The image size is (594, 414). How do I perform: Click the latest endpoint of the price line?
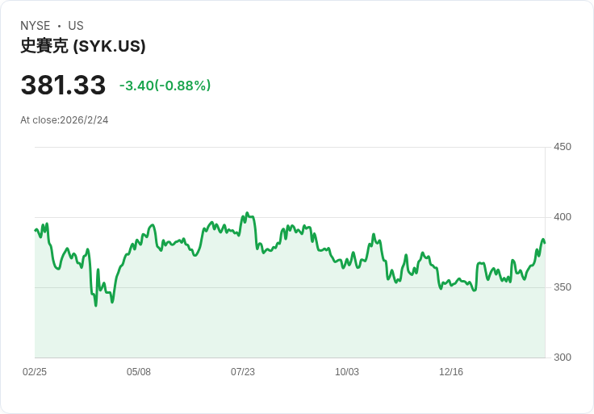tap(545, 242)
